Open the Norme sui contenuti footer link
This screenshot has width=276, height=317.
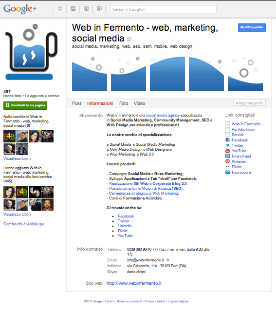point(129,301)
